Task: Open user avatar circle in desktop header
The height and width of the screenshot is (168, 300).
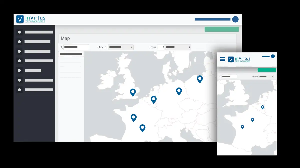Action: (235, 19)
